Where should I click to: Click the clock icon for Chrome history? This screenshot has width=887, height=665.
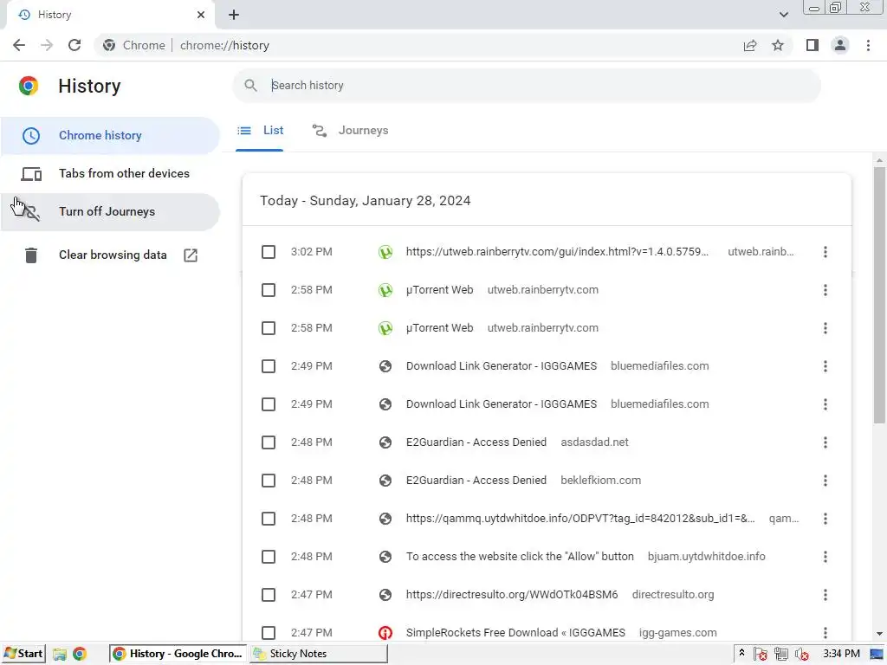coord(31,136)
